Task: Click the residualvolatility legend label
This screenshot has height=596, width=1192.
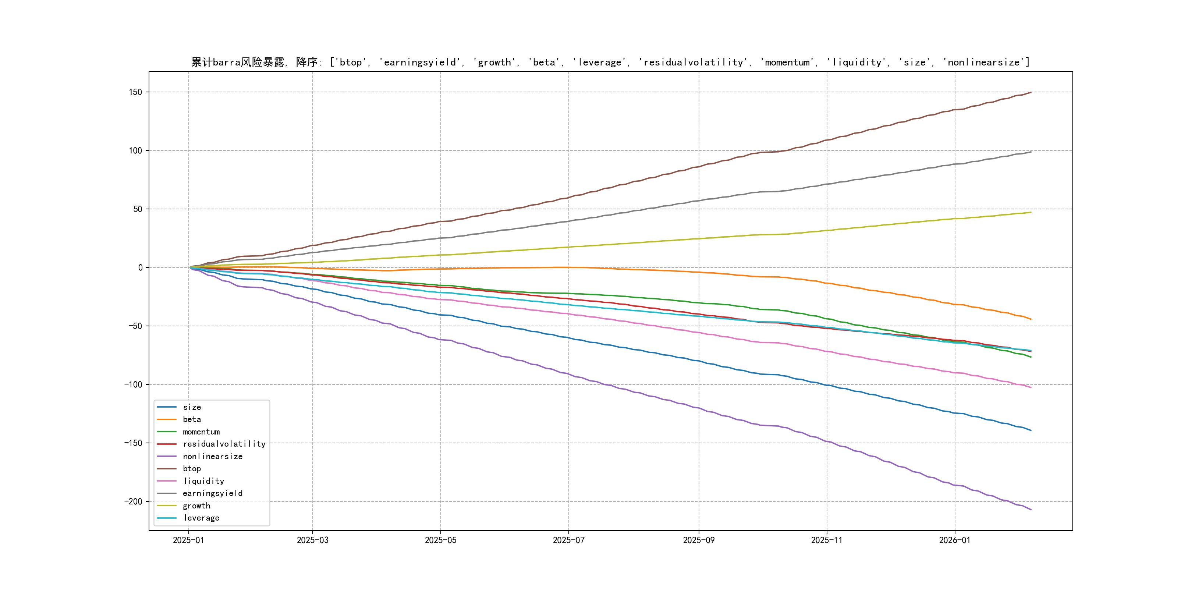Action: pyautogui.click(x=224, y=444)
